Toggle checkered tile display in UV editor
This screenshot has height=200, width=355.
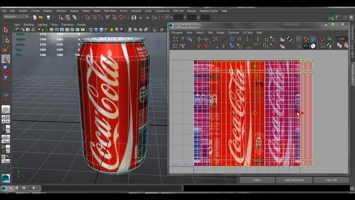[290, 39]
